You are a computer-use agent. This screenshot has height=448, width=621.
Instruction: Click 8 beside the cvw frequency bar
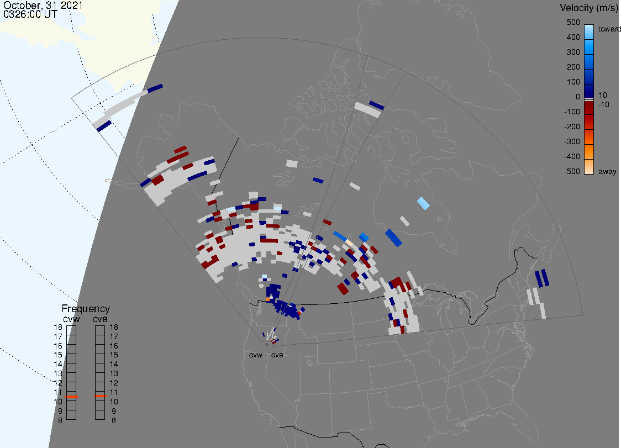[60, 421]
